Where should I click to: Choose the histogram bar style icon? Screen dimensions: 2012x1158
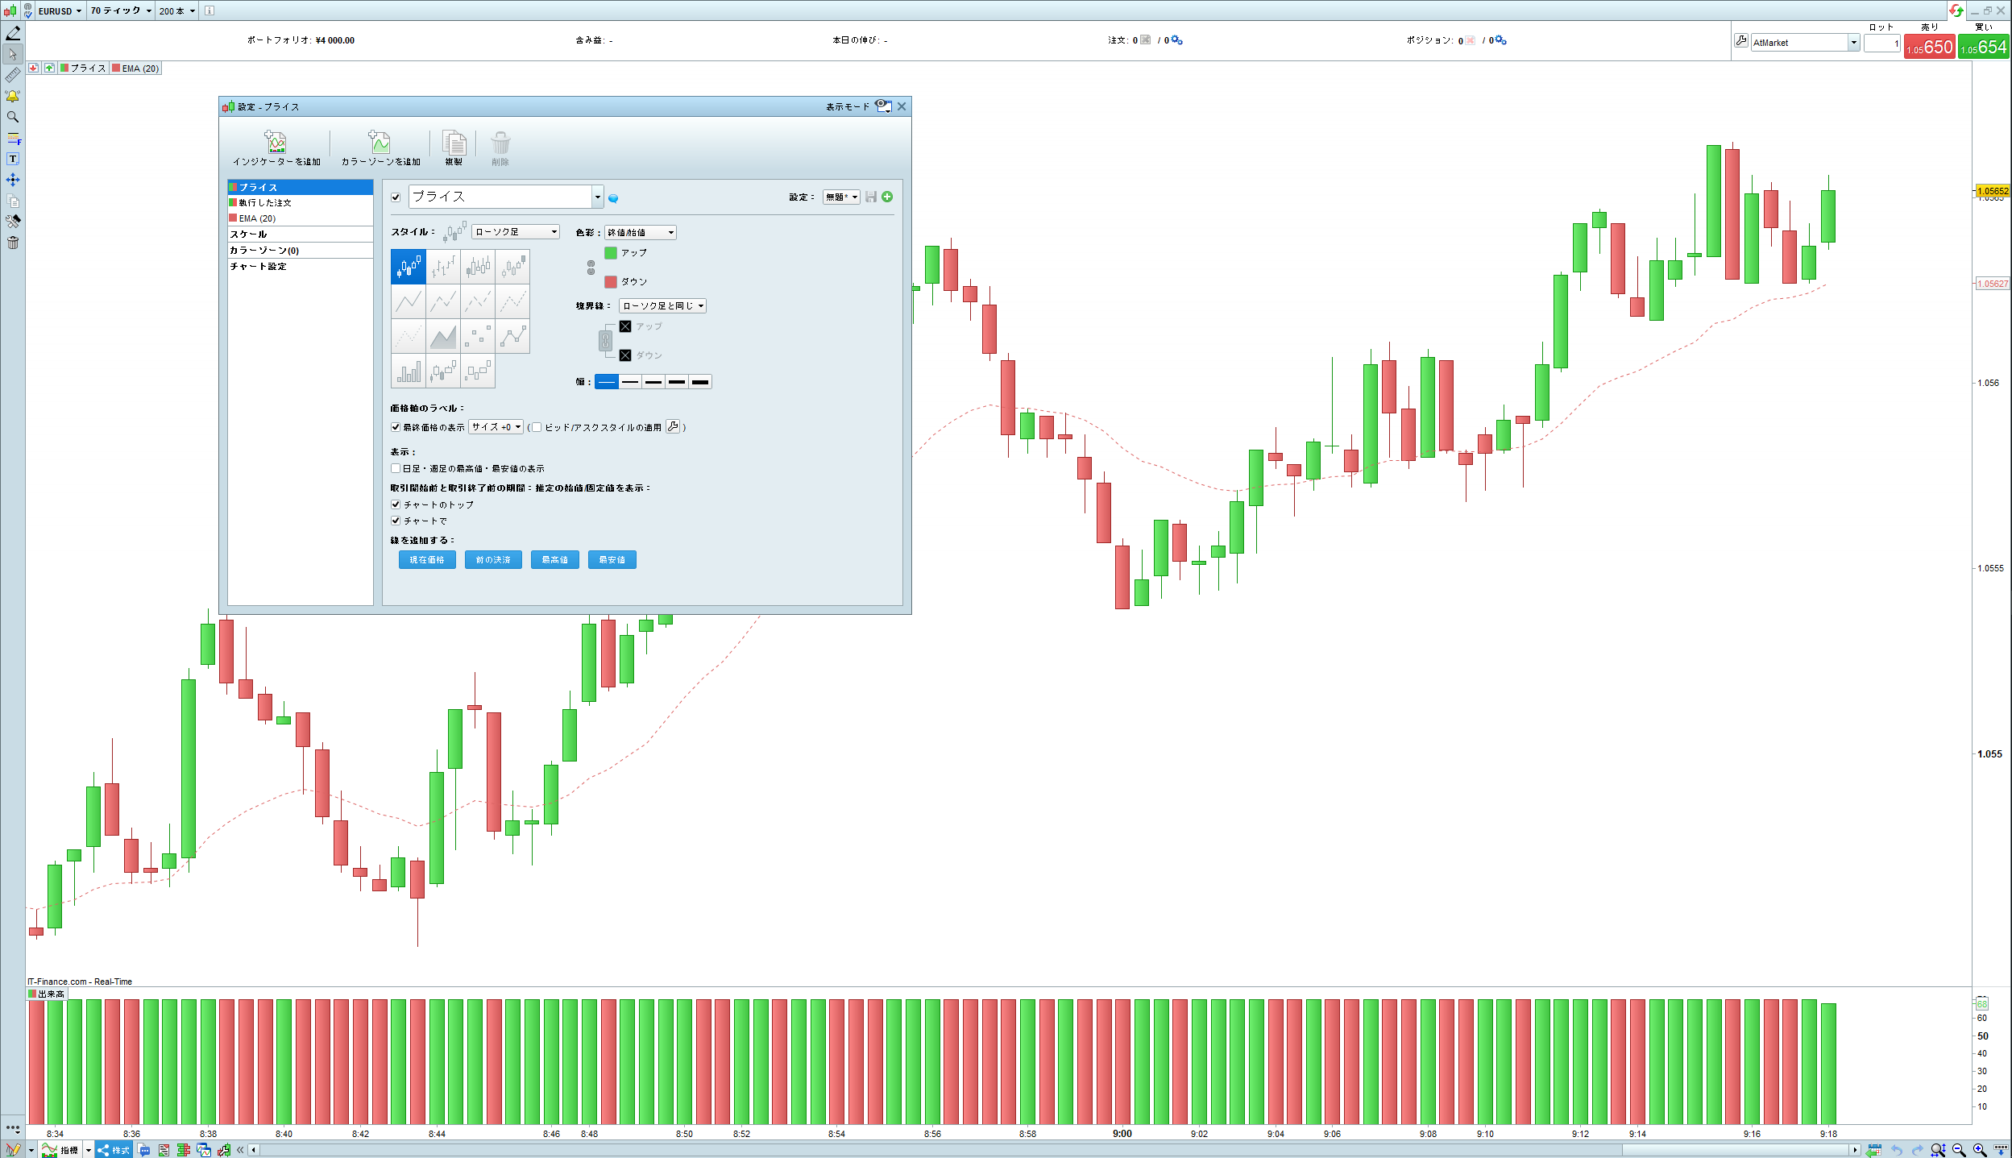click(x=409, y=371)
